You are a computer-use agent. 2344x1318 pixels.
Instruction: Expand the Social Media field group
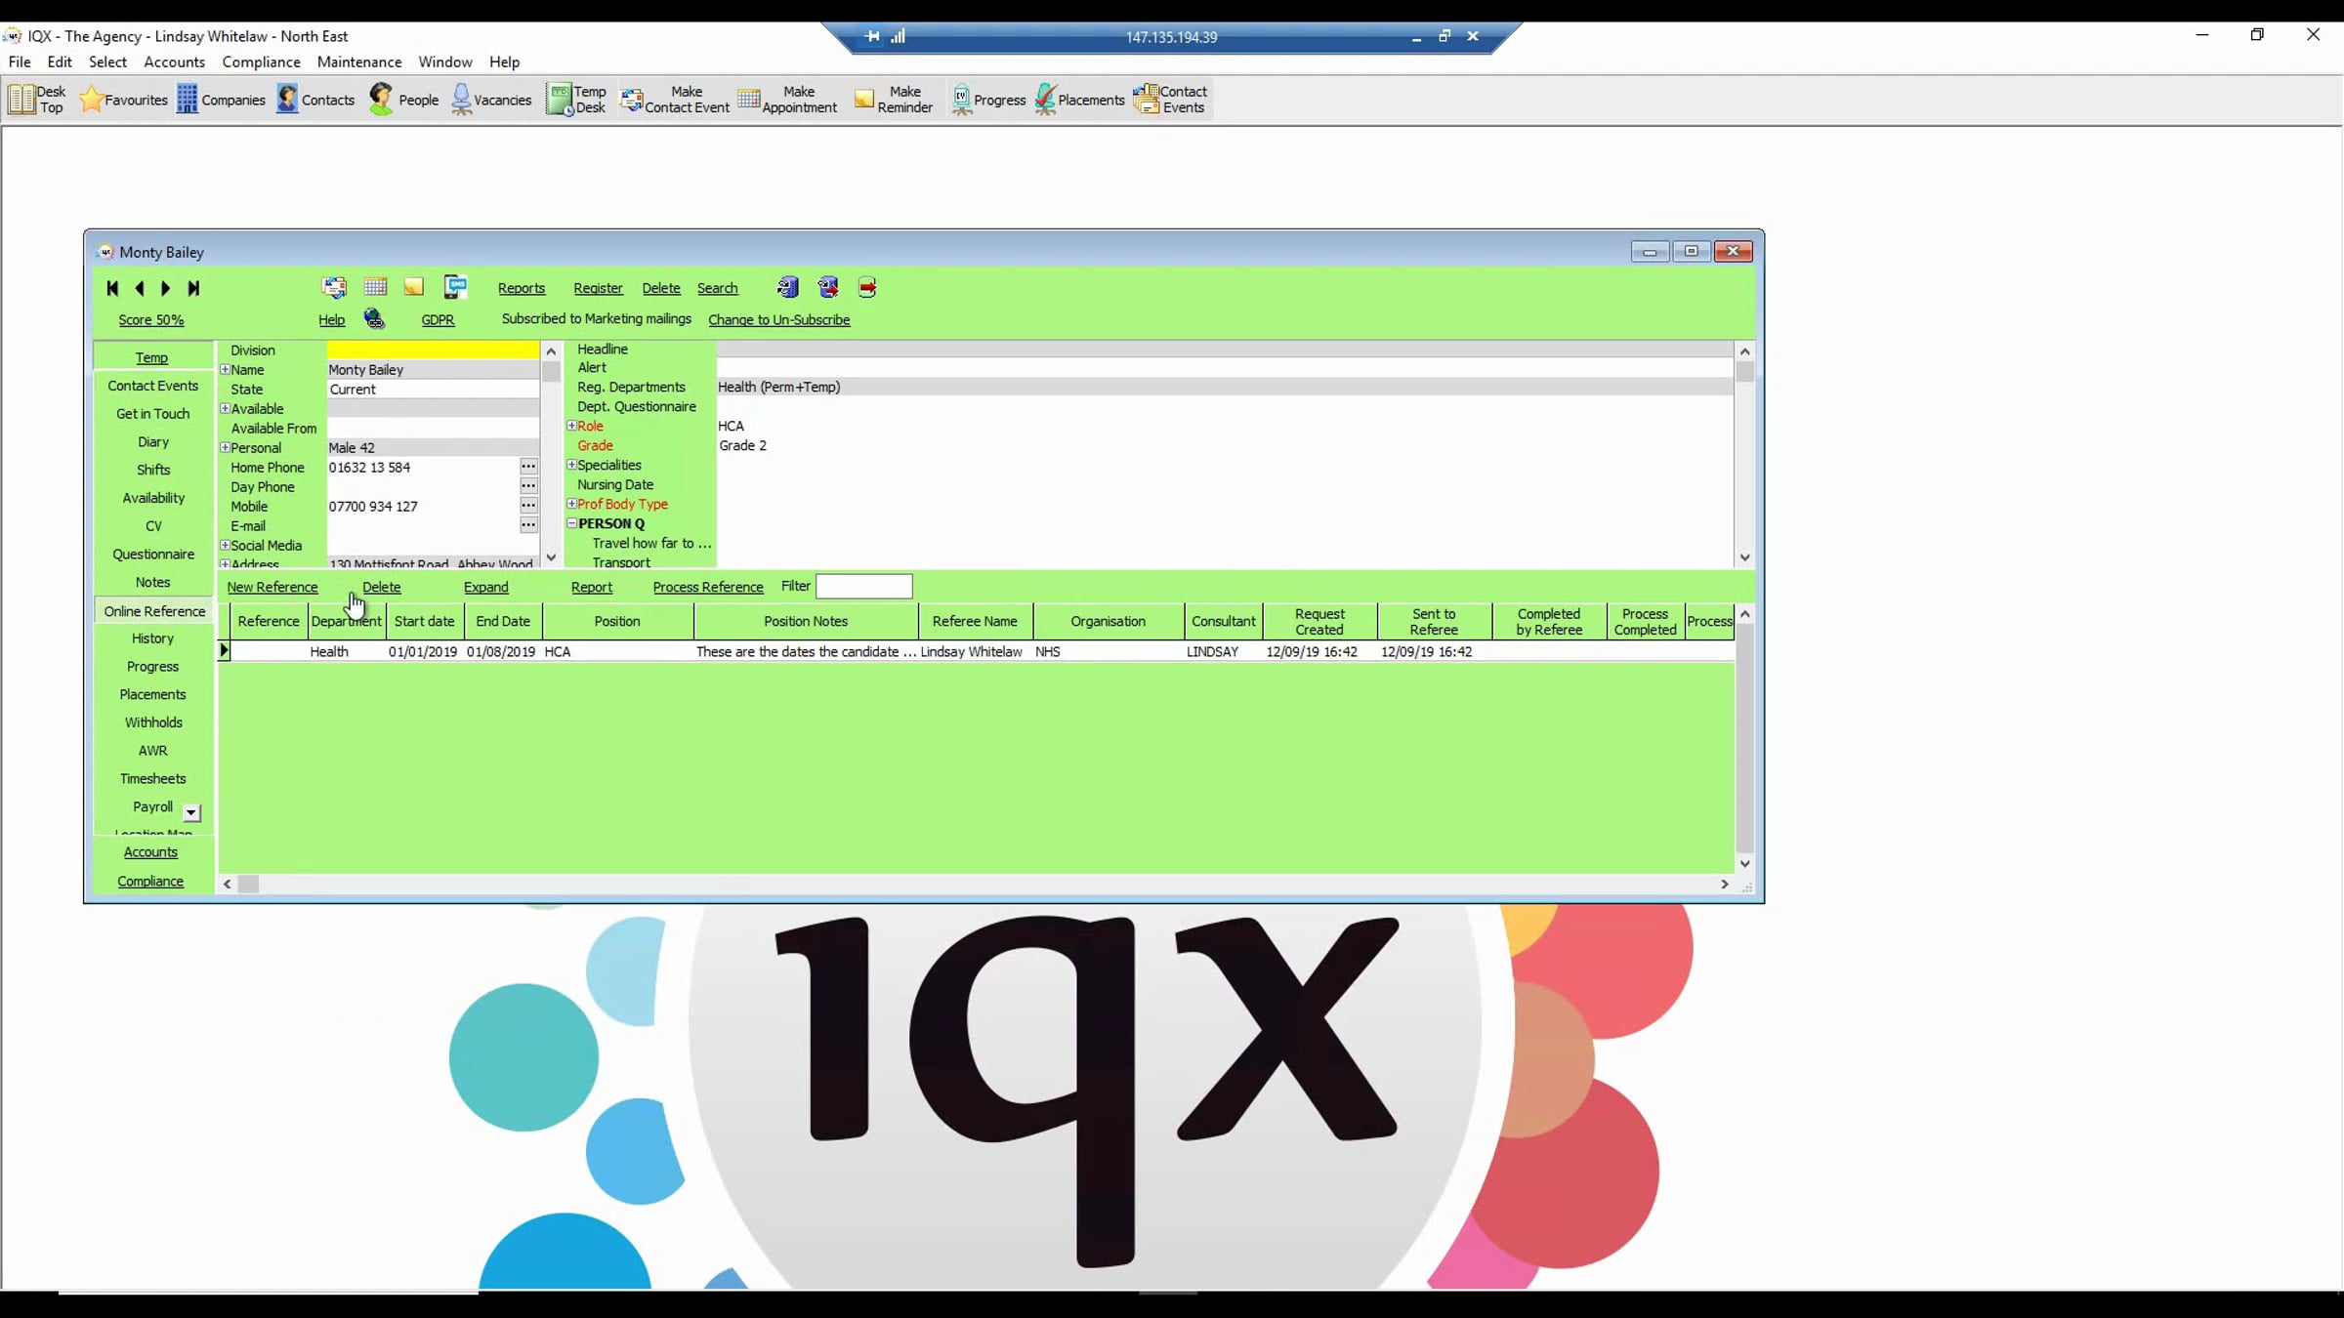click(225, 546)
